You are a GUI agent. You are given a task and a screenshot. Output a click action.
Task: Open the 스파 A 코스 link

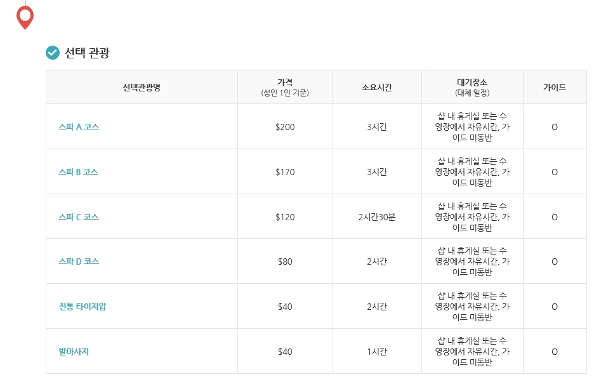tap(79, 127)
